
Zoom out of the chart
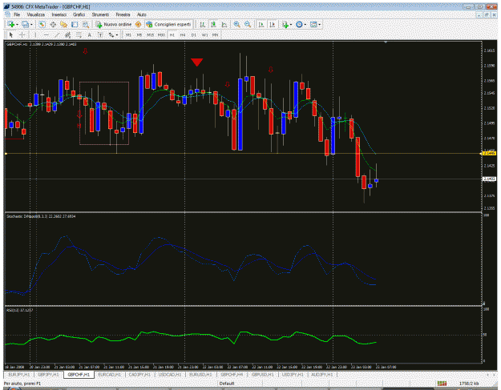[248, 24]
